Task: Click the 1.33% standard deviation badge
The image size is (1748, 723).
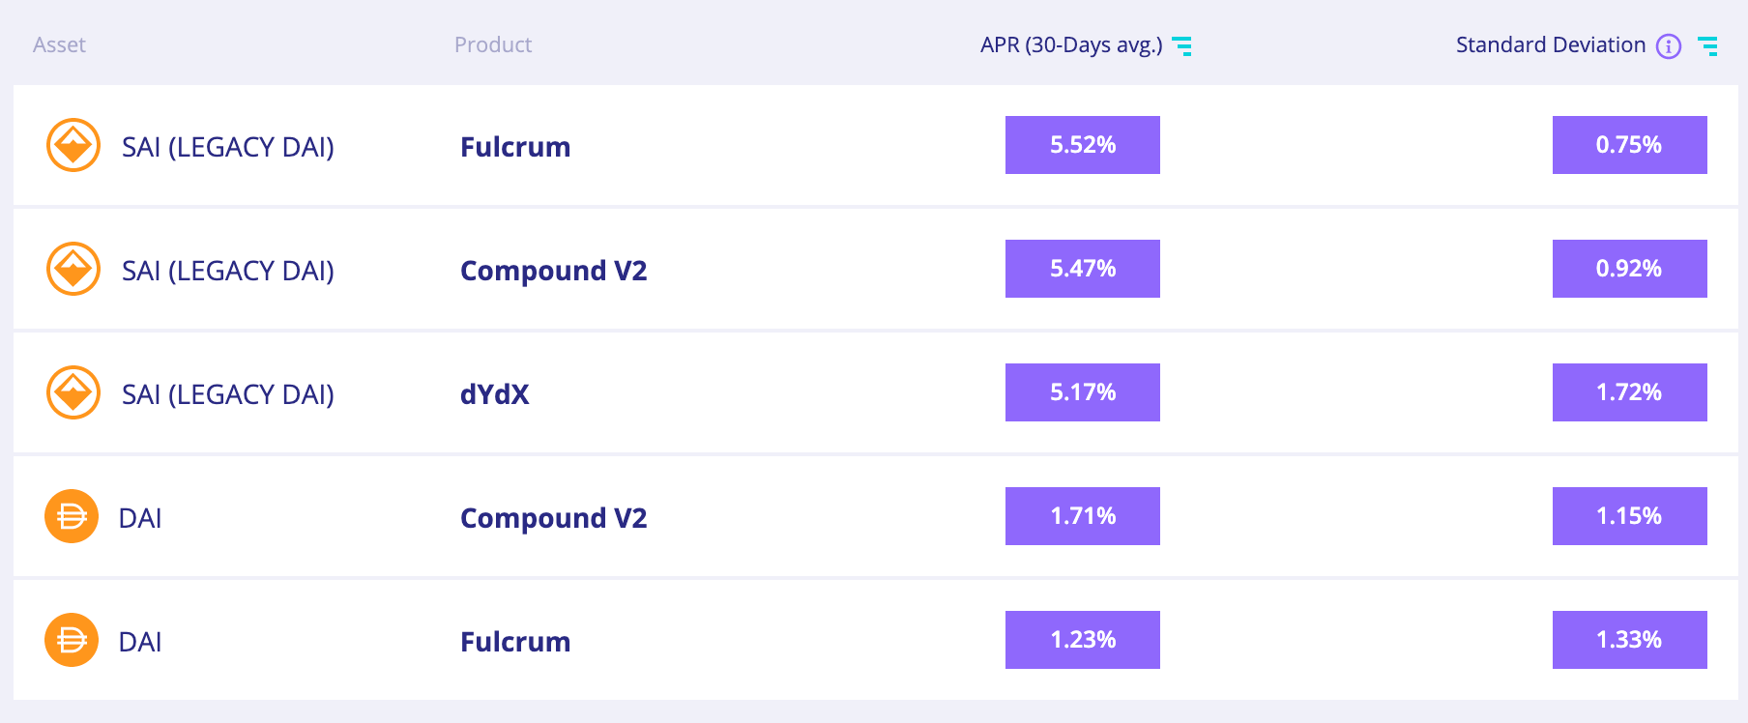Action: [x=1629, y=640]
